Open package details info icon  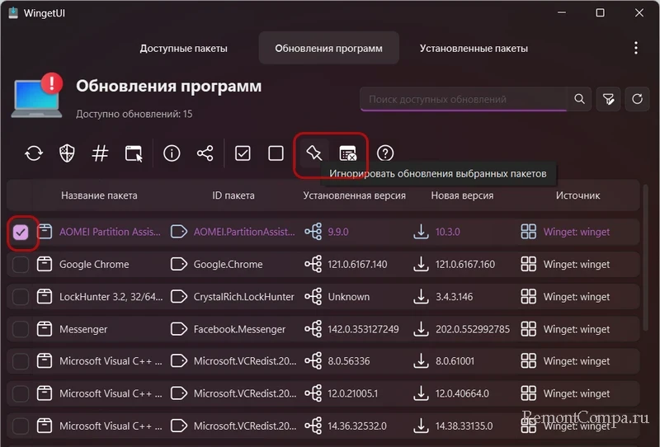(x=172, y=153)
